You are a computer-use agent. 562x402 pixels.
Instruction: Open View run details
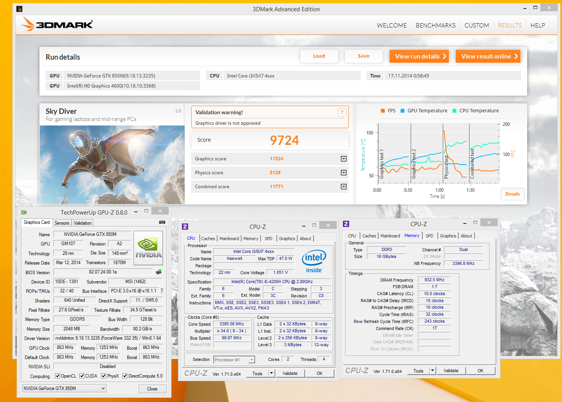pos(419,57)
